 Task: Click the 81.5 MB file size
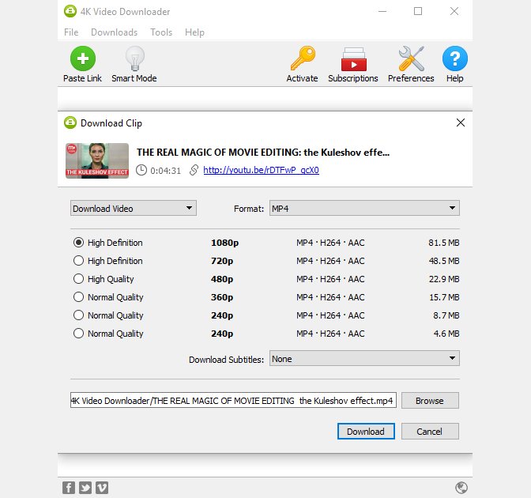(x=443, y=243)
